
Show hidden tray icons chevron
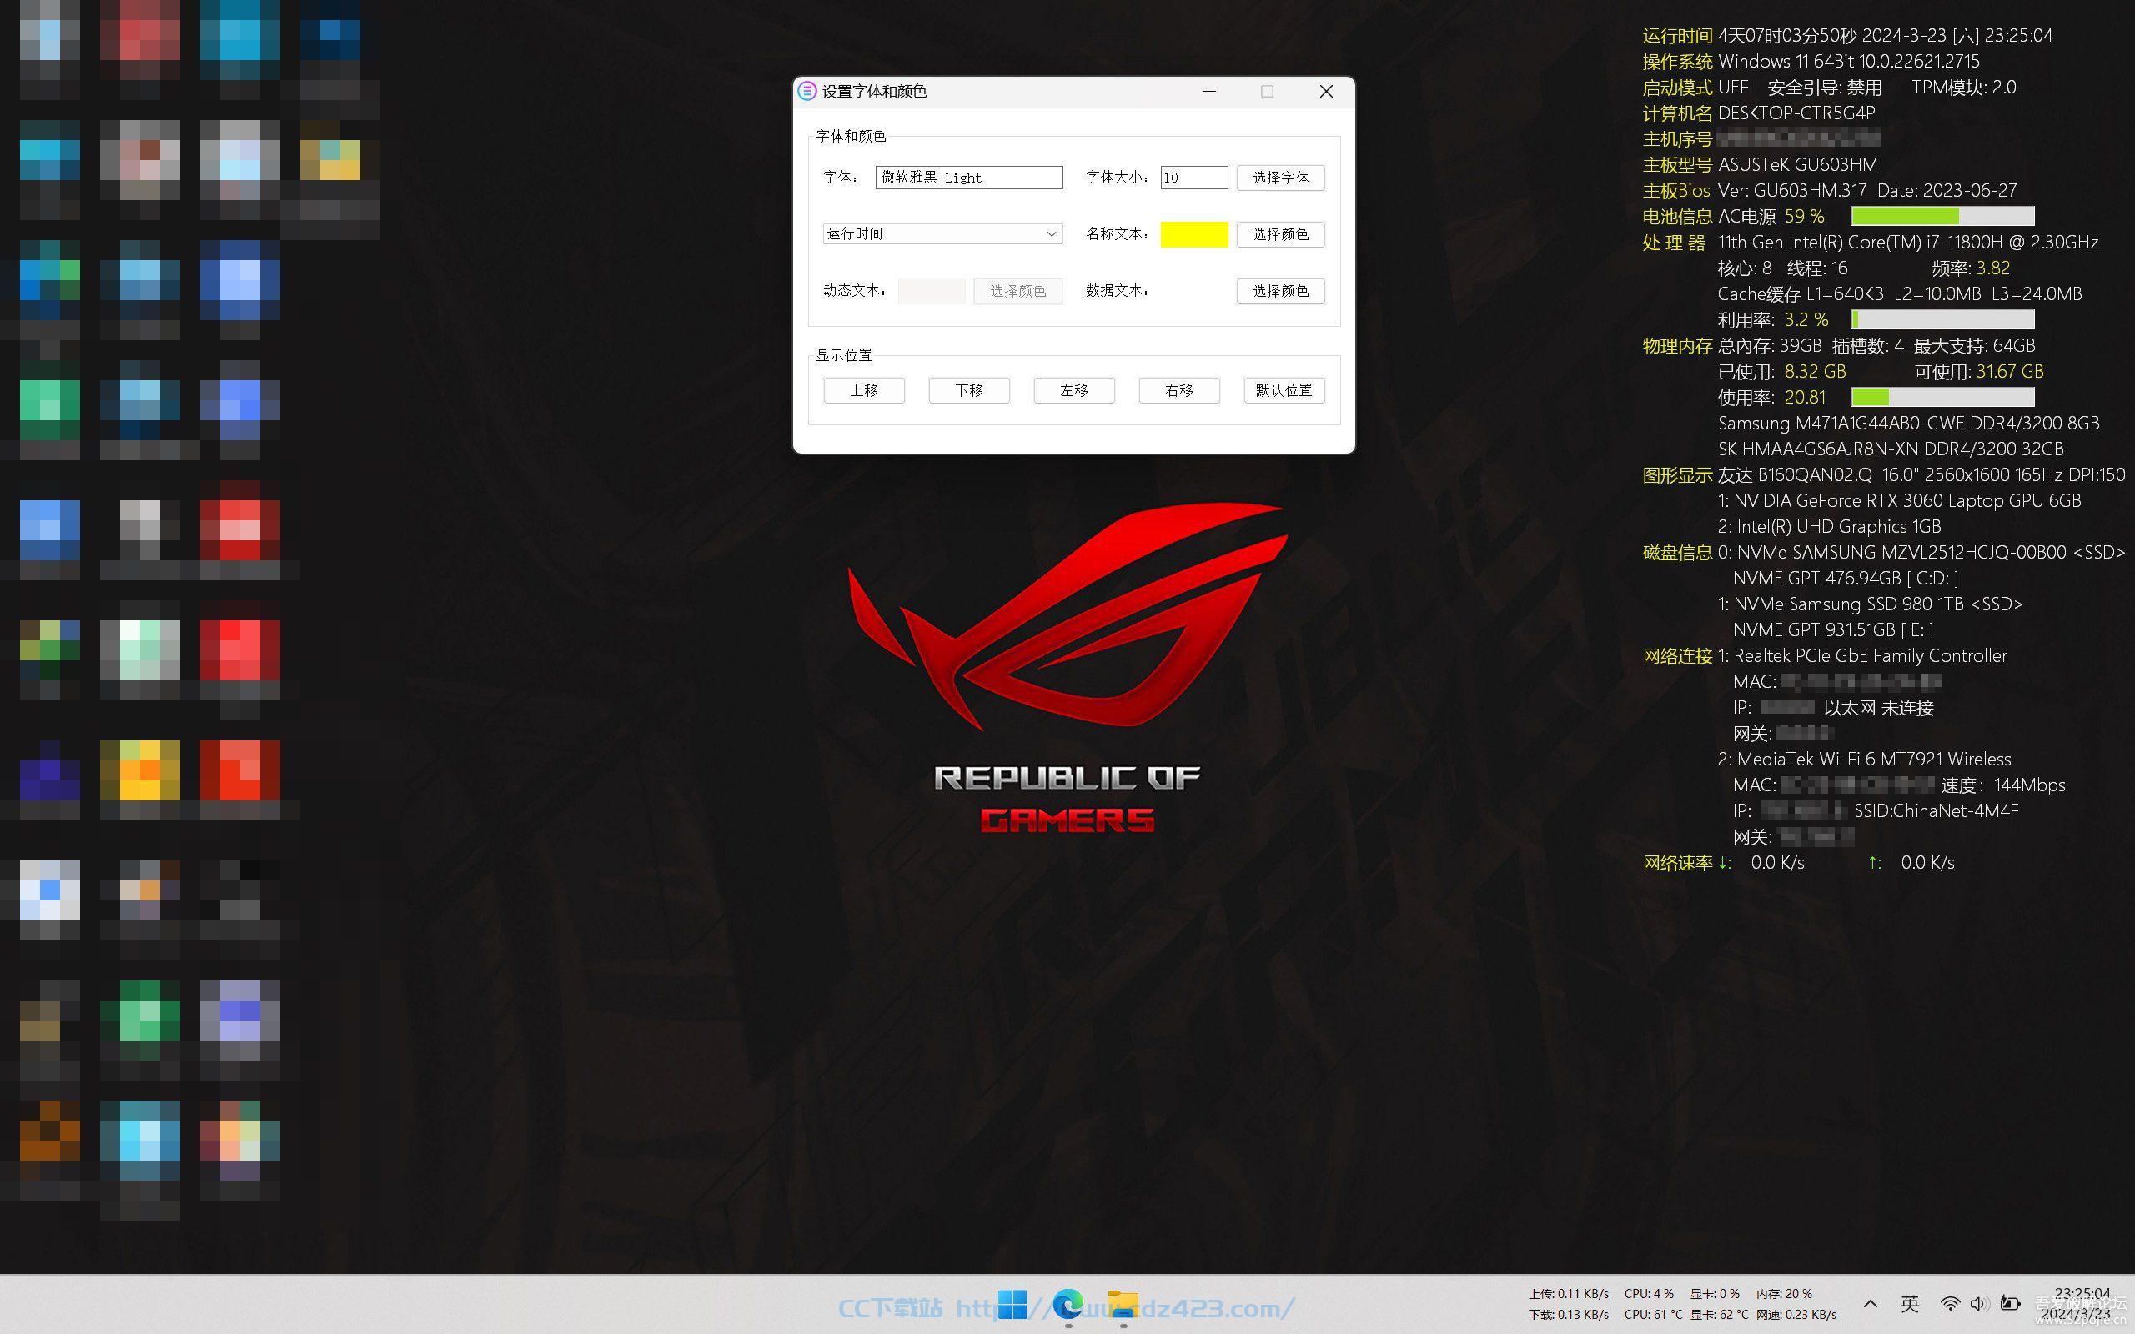1871,1304
